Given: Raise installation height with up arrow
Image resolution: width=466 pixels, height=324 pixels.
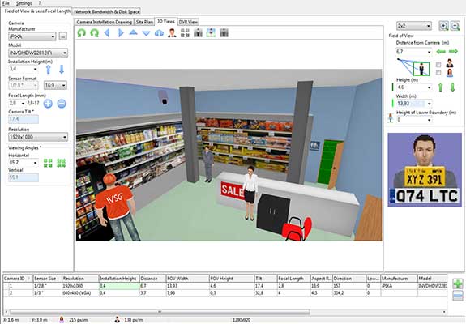Looking at the screenshot, I should (49, 69).
